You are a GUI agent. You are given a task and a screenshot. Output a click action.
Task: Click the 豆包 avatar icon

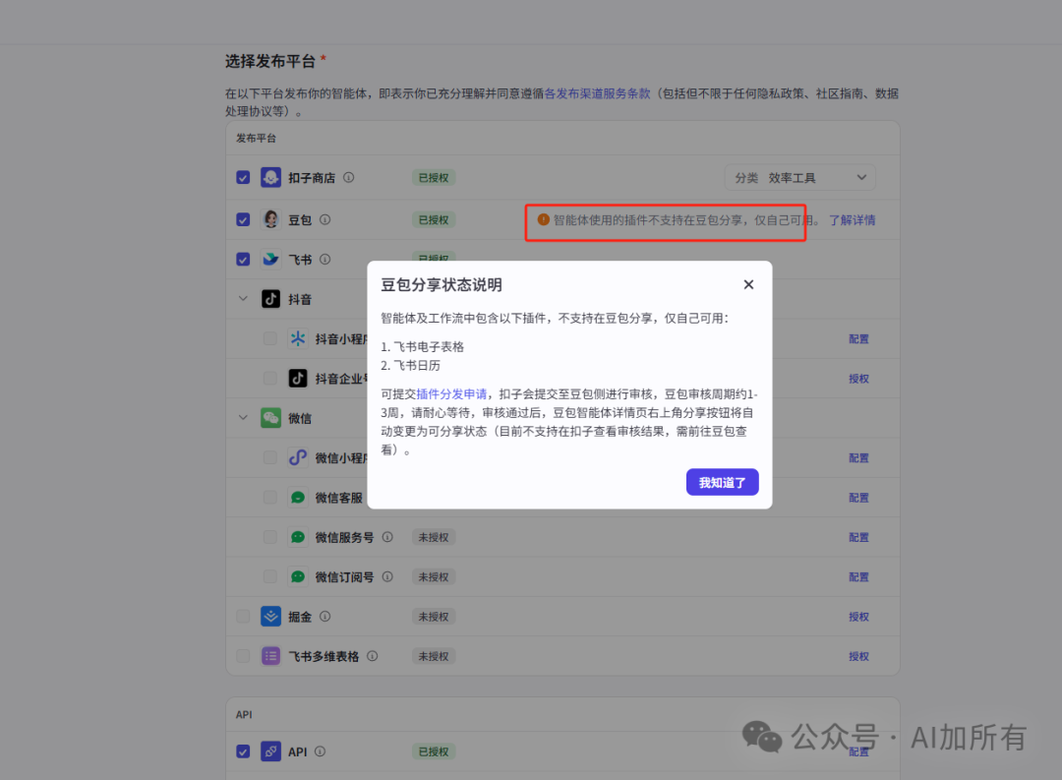pos(271,219)
